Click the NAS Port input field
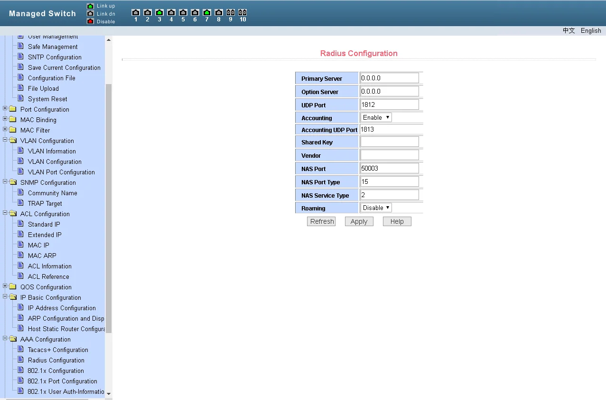Image resolution: width=606 pixels, height=400 pixels. tap(390, 168)
